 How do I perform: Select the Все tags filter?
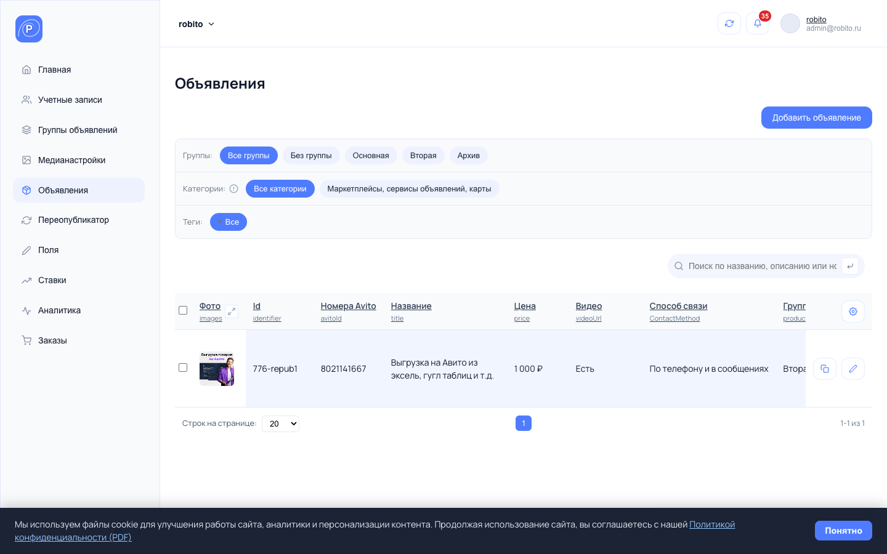pyautogui.click(x=229, y=222)
